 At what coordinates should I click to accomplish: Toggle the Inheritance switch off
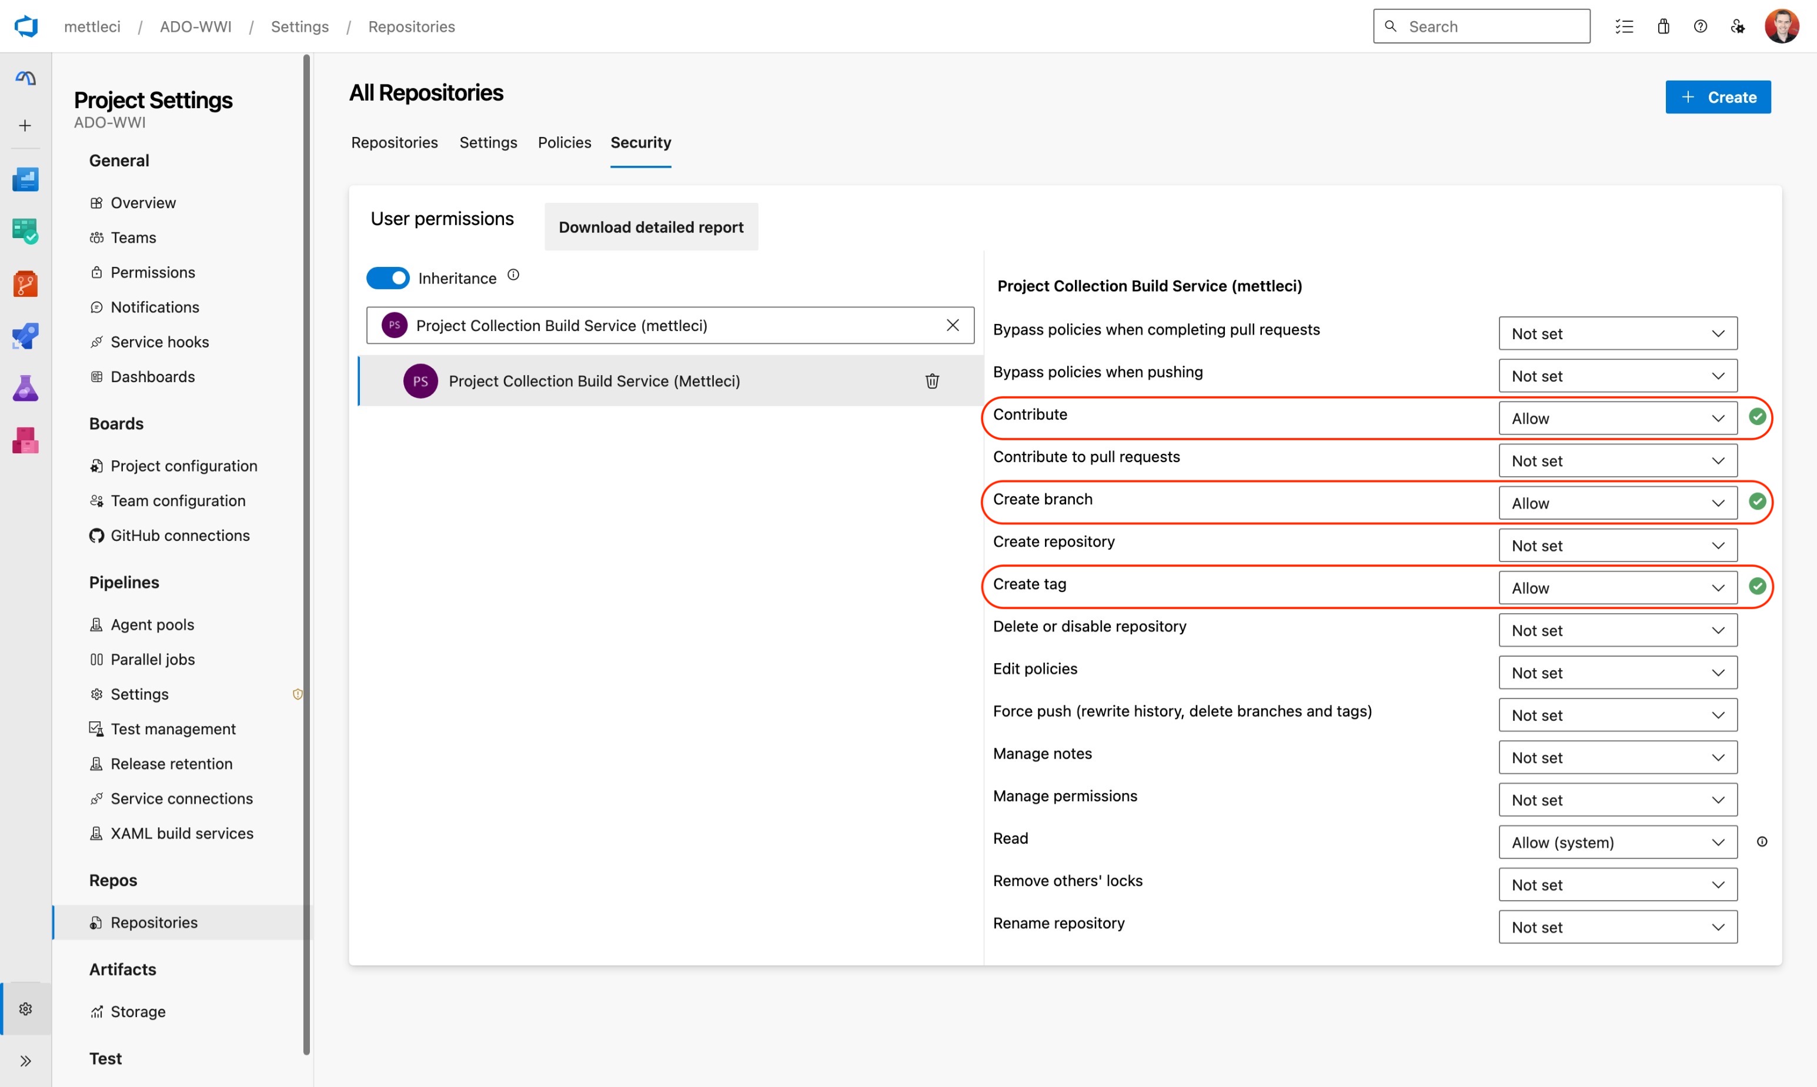388,278
